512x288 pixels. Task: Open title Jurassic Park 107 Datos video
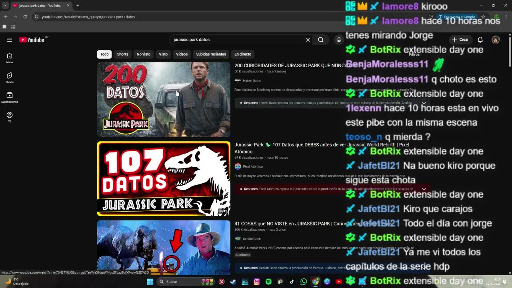tap(322, 148)
